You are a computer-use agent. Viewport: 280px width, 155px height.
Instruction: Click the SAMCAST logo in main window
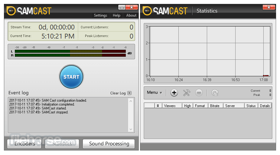(x=29, y=11)
